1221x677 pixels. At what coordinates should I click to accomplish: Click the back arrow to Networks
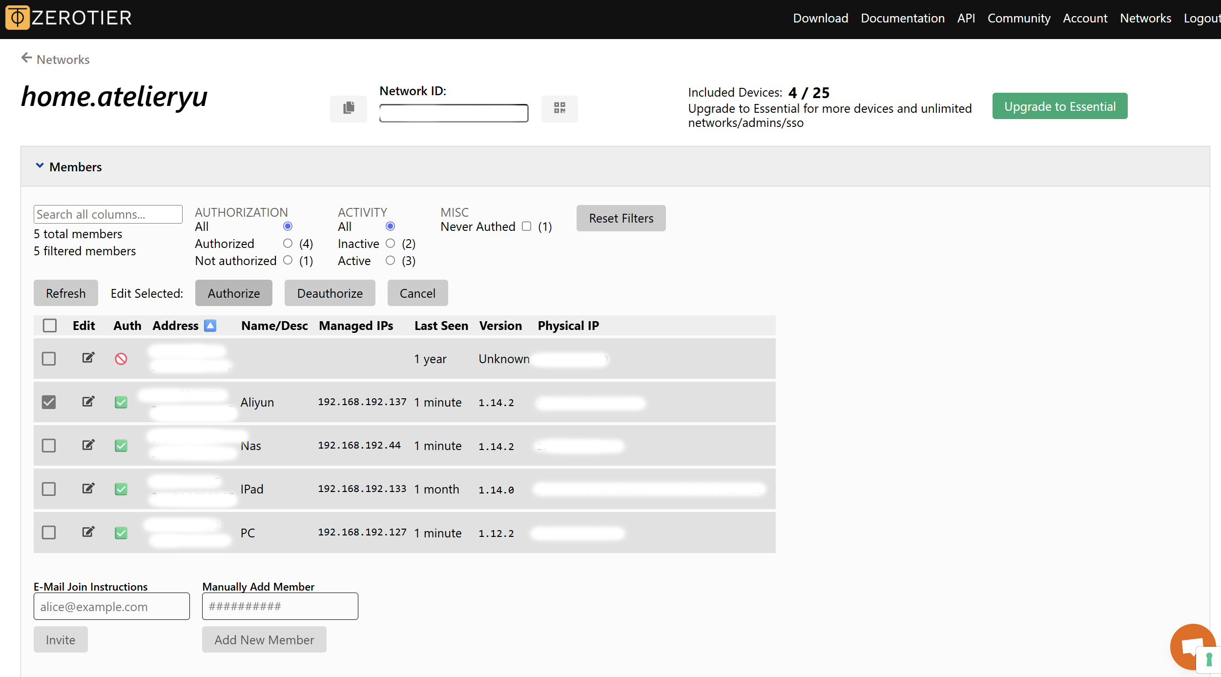click(x=27, y=59)
